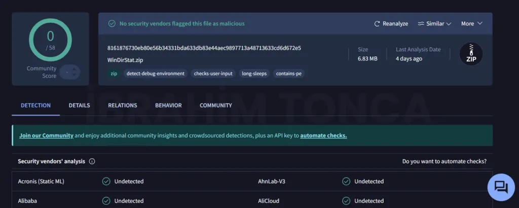Click the info icon beside Security vendors' analysis
The width and height of the screenshot is (519, 208).
[92, 161]
